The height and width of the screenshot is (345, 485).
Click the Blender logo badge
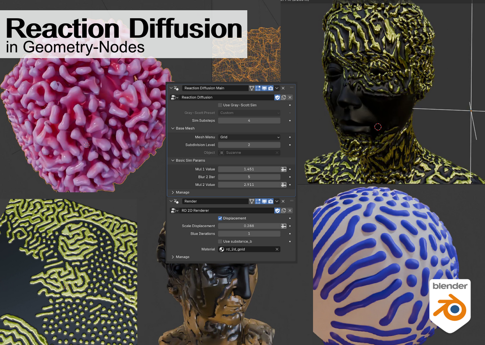[x=450, y=305]
